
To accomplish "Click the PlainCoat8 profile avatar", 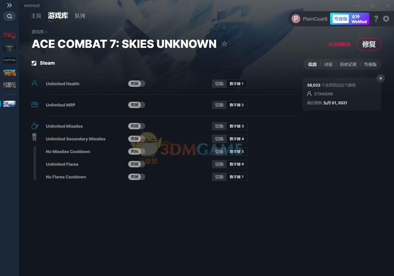I will coord(296,19).
